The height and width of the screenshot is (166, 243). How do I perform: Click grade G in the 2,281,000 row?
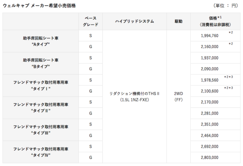90,113
